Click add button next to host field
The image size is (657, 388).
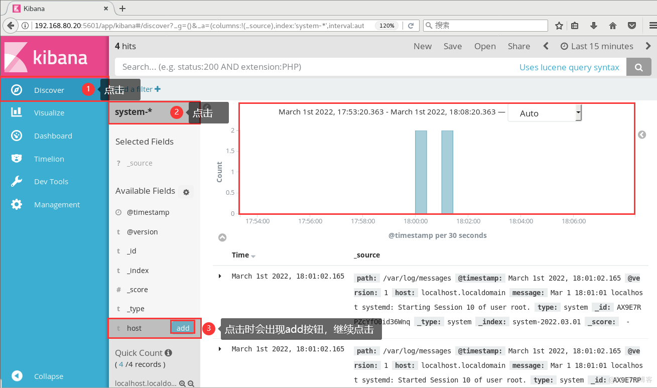tap(183, 328)
